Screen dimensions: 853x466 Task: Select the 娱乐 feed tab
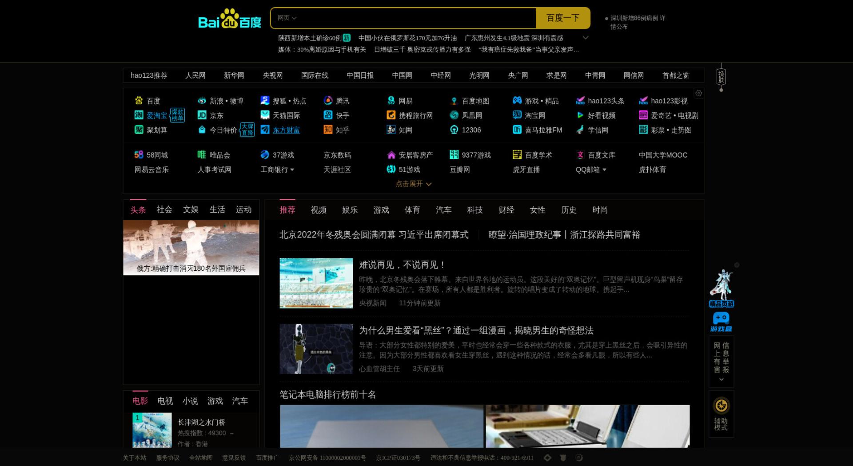point(350,210)
